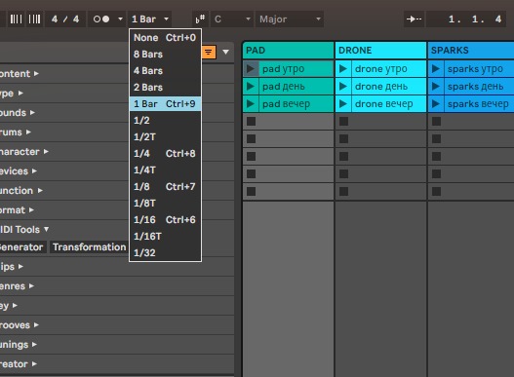Open the root note C dropdown
This screenshot has width=514, height=377.
click(232, 19)
